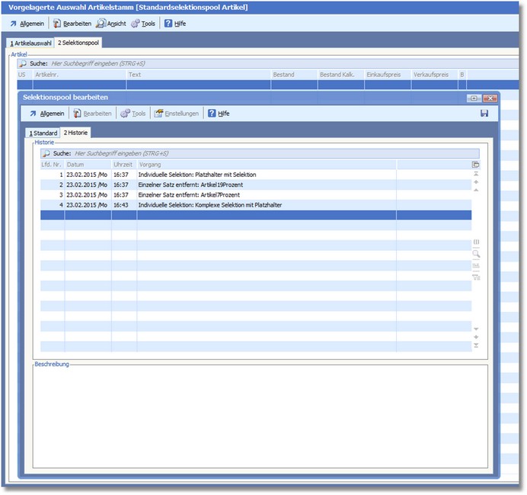The image size is (527, 495).
Task: Jump to first record arrow icon
Action: tap(477, 175)
